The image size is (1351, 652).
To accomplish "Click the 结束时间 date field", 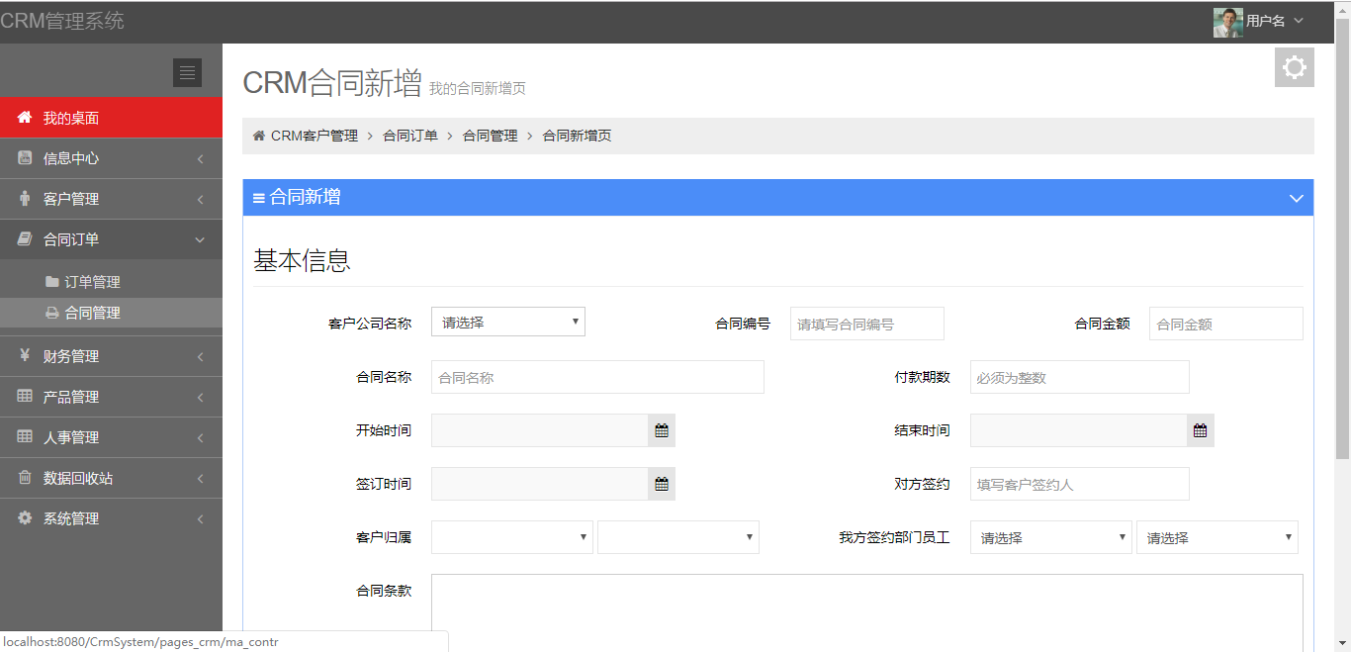I will (x=1079, y=430).
